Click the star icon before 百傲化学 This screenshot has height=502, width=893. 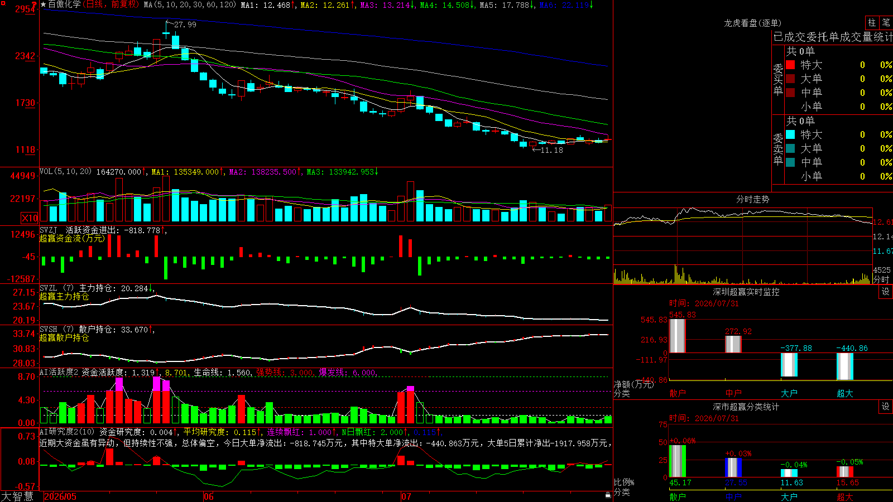point(44,4)
